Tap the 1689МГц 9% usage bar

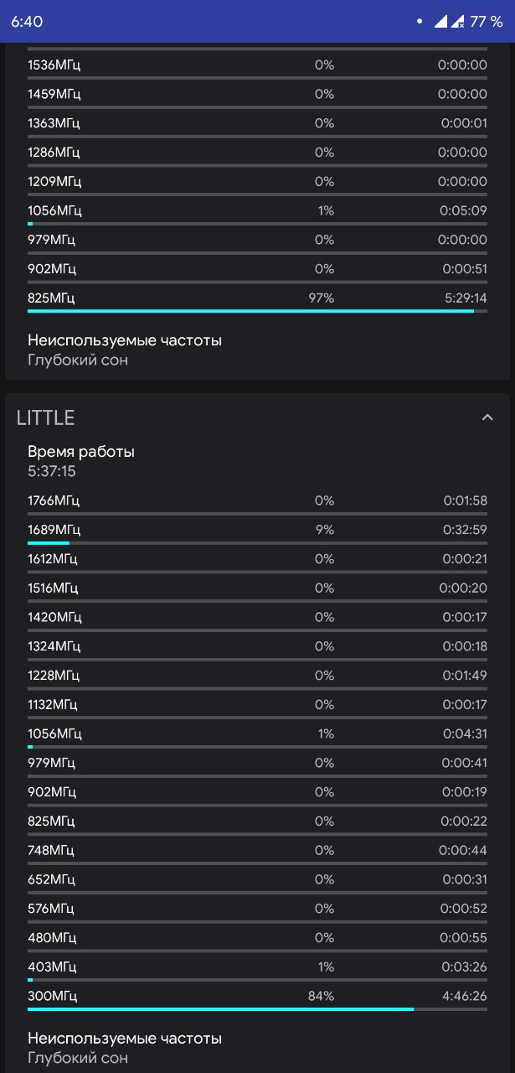click(257, 542)
